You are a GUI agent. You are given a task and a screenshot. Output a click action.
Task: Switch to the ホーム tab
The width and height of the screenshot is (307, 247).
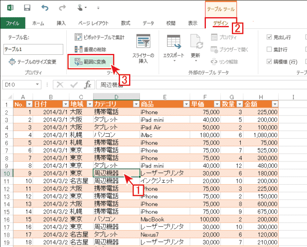(38, 23)
